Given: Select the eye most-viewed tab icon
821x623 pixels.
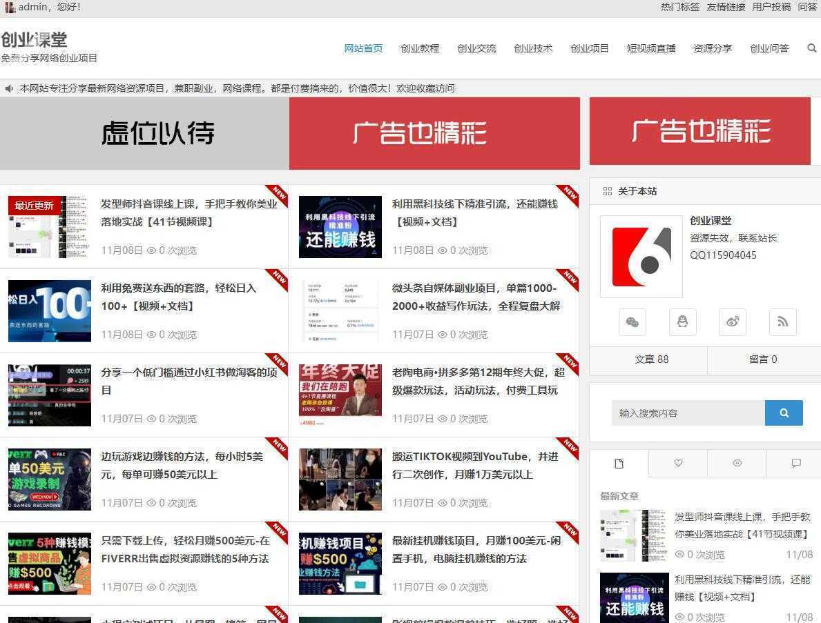Looking at the screenshot, I should pos(737,463).
